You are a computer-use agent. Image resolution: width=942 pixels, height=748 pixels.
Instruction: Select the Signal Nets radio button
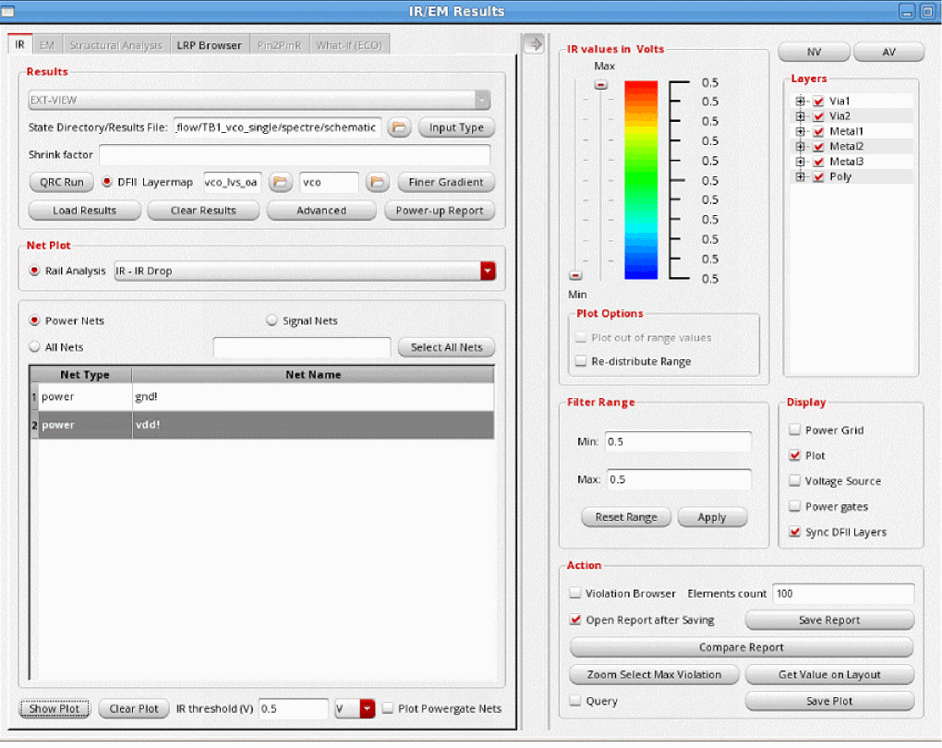point(272,320)
